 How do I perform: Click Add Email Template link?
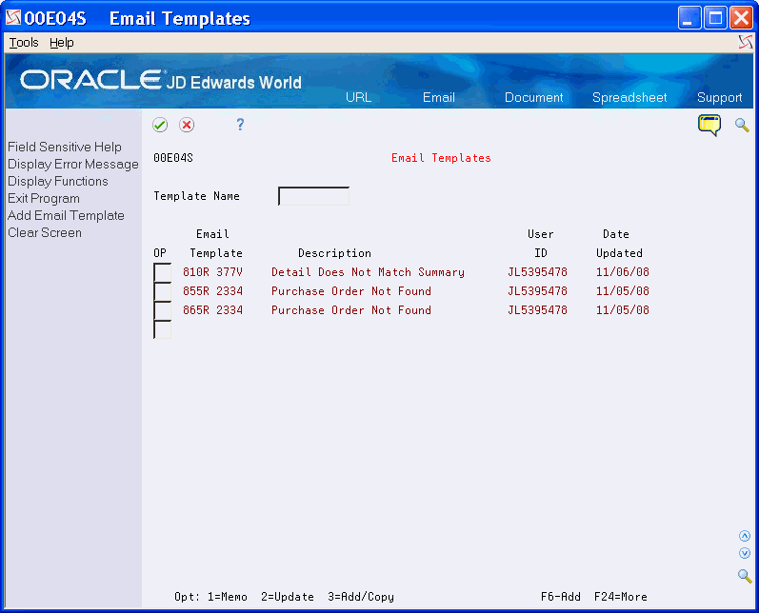[66, 215]
